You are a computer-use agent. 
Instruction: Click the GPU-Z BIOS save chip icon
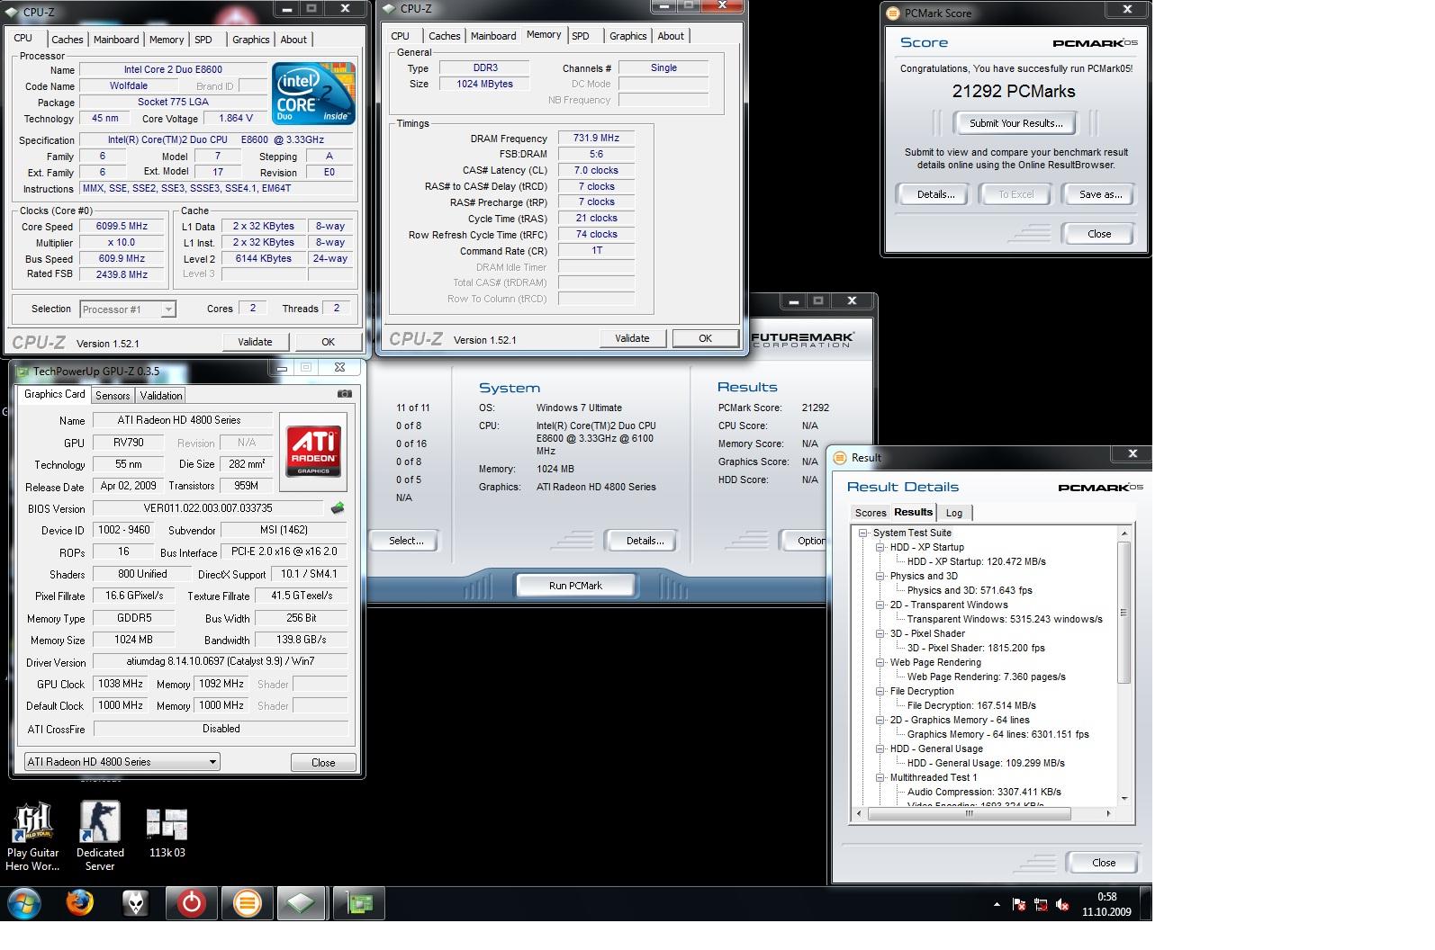tap(338, 508)
